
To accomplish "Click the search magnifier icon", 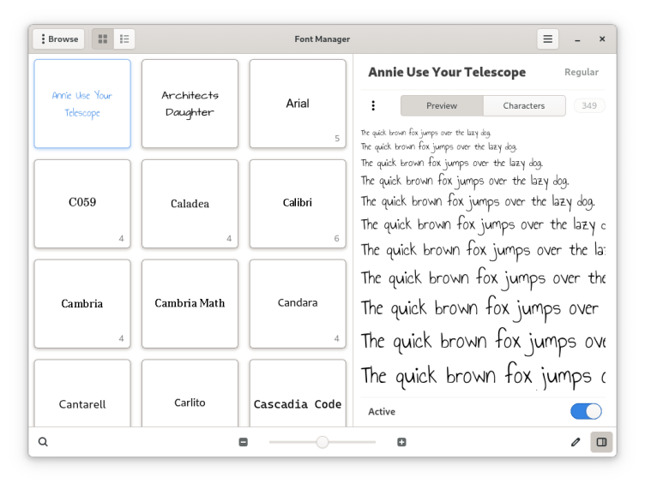I will point(43,442).
